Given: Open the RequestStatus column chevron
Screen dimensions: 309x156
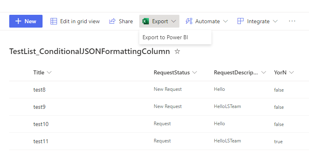Looking at the screenshot, I should click(x=195, y=72).
